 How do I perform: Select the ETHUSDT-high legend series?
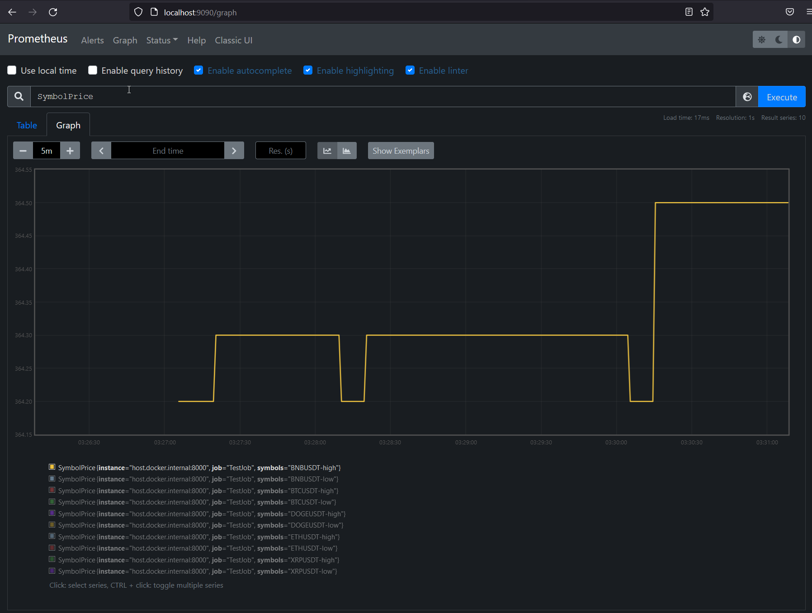click(x=194, y=537)
